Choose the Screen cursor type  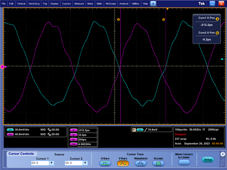click(x=158, y=163)
